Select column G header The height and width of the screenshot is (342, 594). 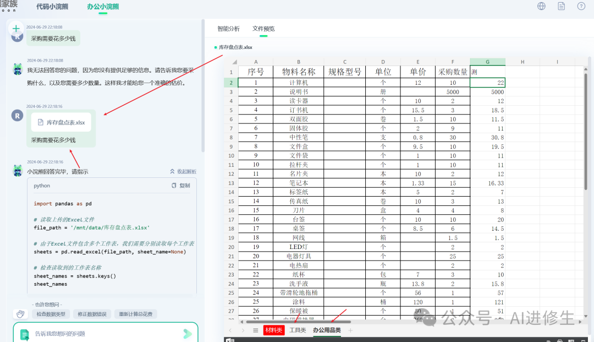click(487, 62)
